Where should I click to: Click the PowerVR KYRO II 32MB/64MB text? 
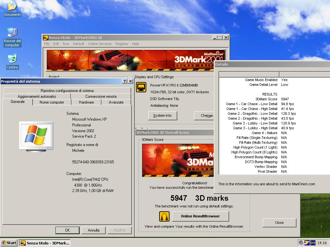click(x=174, y=85)
